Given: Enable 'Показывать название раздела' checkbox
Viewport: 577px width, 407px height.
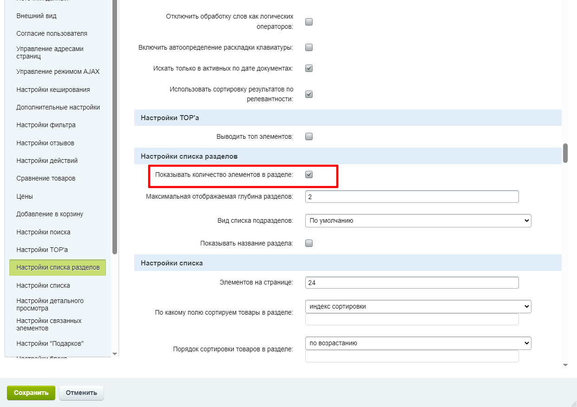Looking at the screenshot, I should coord(309,243).
